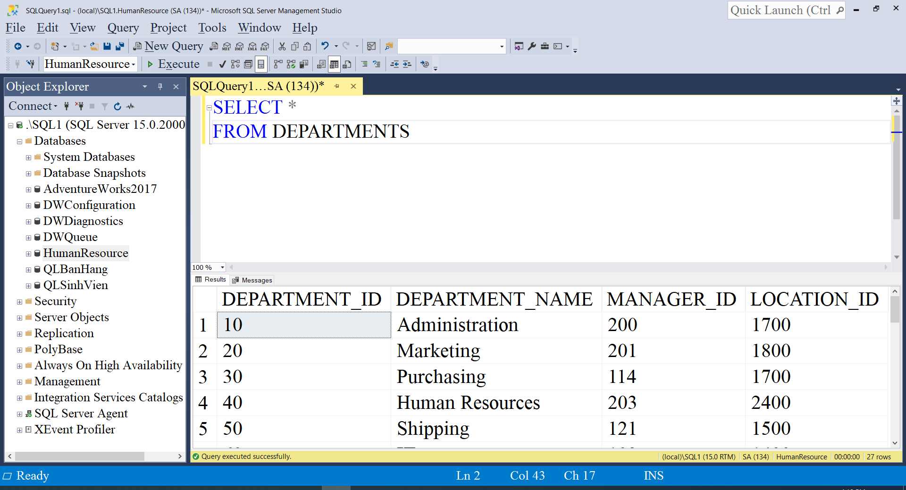
Task: Toggle Results to Grid output mode
Action: click(x=334, y=64)
